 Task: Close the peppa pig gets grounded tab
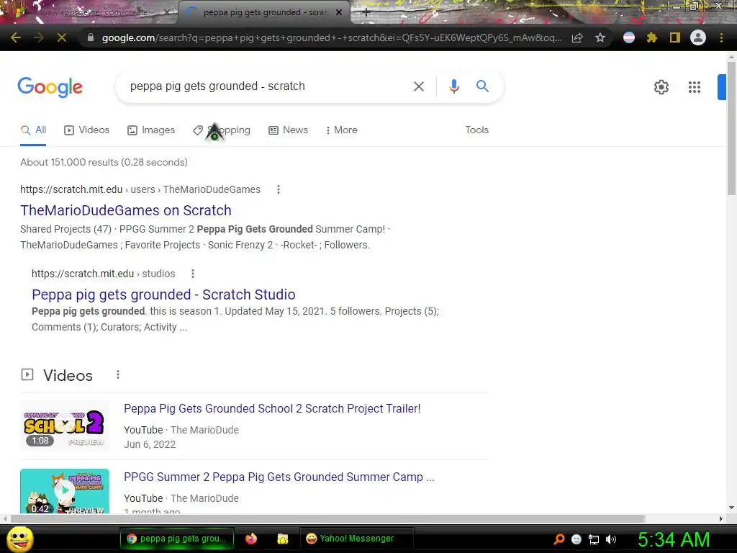[339, 13]
